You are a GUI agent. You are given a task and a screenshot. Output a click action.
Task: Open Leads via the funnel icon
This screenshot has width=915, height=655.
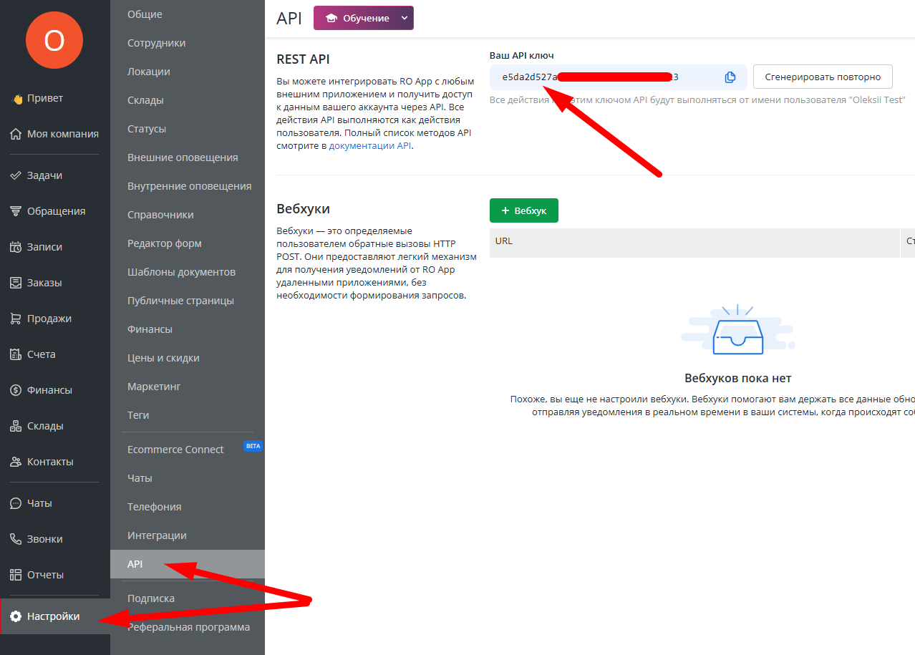pyautogui.click(x=16, y=211)
